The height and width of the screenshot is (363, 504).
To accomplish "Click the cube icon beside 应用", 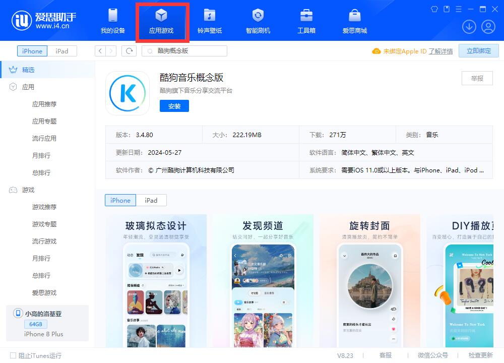I will pyautogui.click(x=13, y=87).
